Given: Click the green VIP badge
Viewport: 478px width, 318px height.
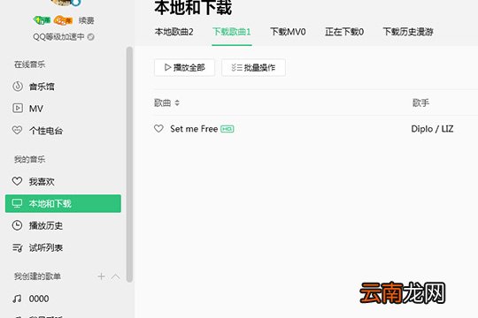Looking at the screenshot, I should tap(42, 20).
